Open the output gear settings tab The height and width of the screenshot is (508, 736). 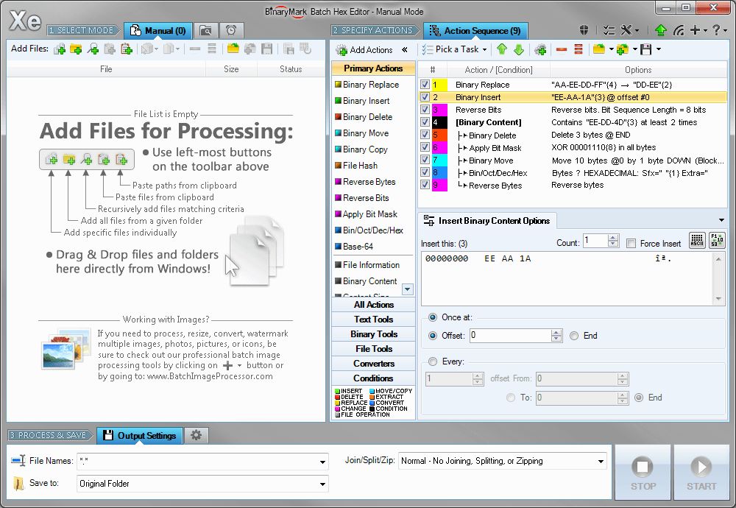[197, 435]
